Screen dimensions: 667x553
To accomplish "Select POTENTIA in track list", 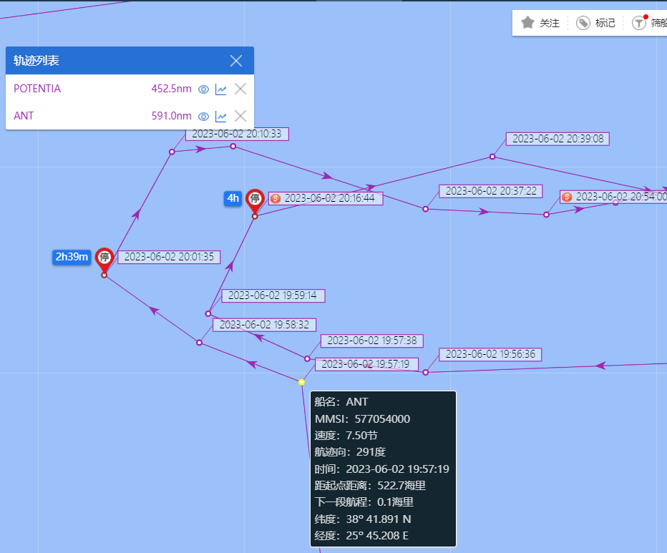I will click(x=37, y=89).
